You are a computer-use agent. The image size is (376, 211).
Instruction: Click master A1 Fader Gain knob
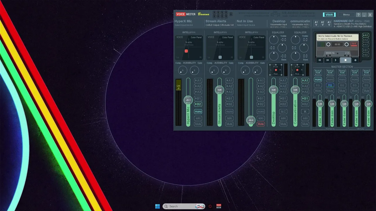tap(320, 104)
